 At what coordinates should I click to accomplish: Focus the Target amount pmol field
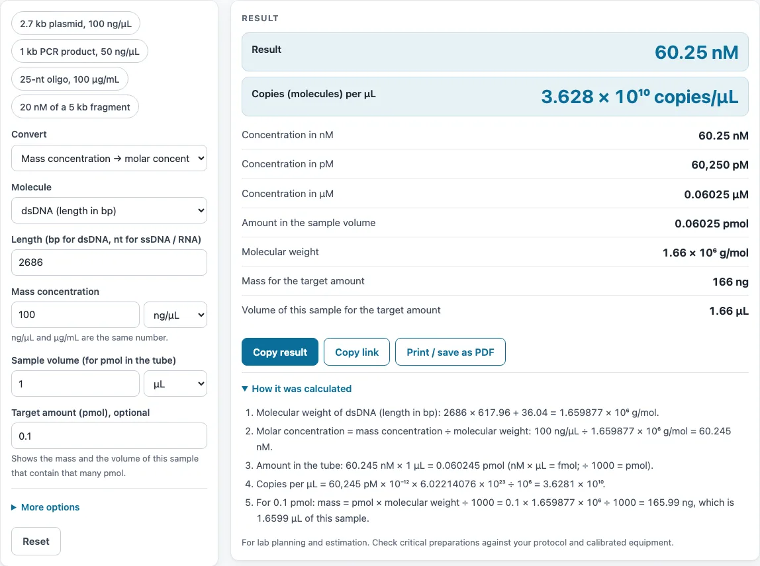tap(109, 436)
